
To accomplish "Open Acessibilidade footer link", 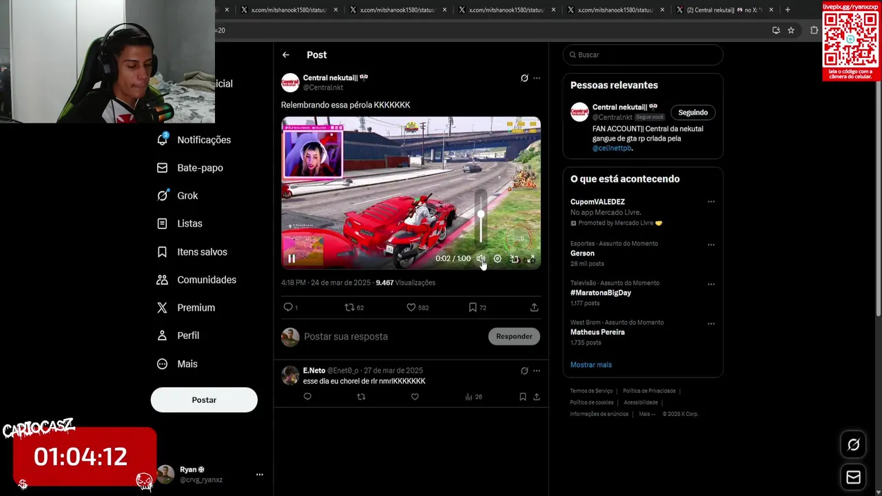I will click(x=641, y=402).
